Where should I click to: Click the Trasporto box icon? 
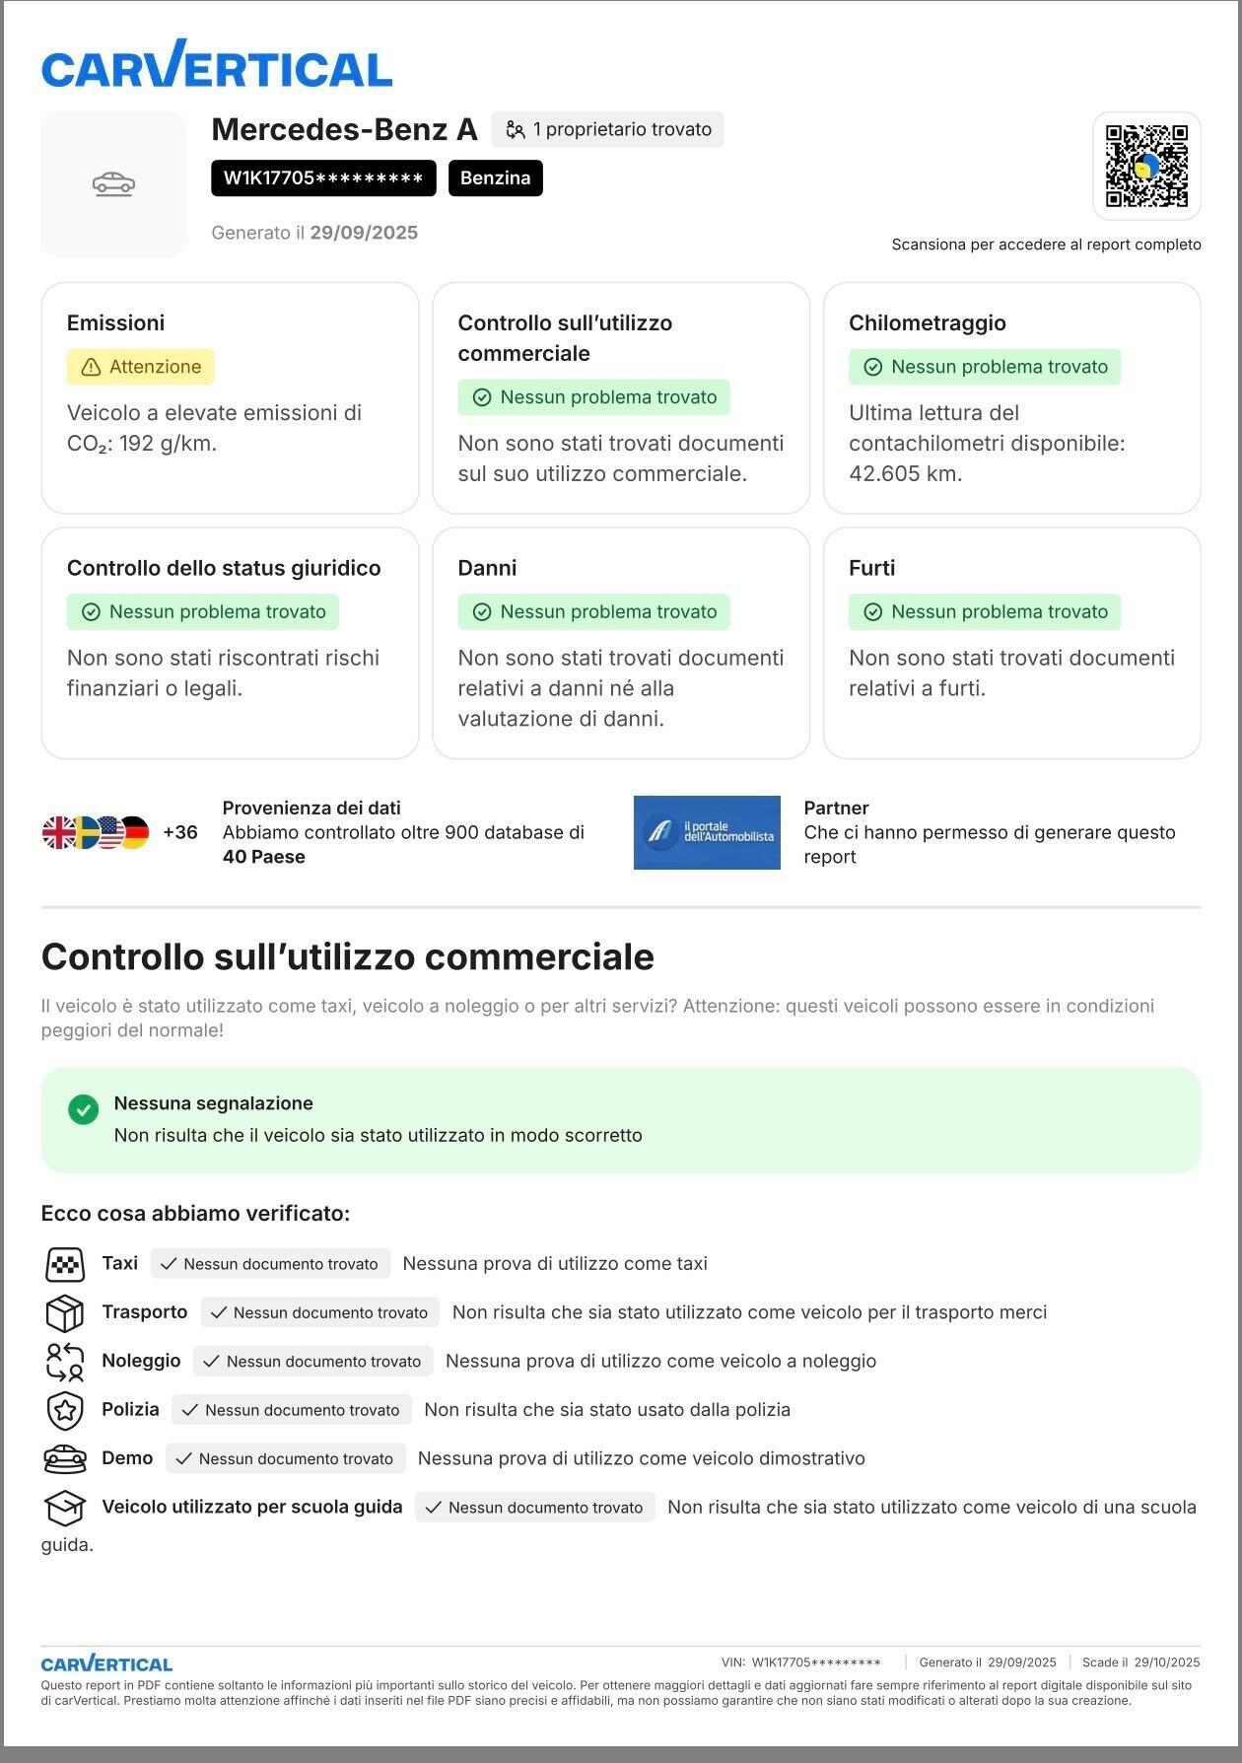pos(65,1312)
